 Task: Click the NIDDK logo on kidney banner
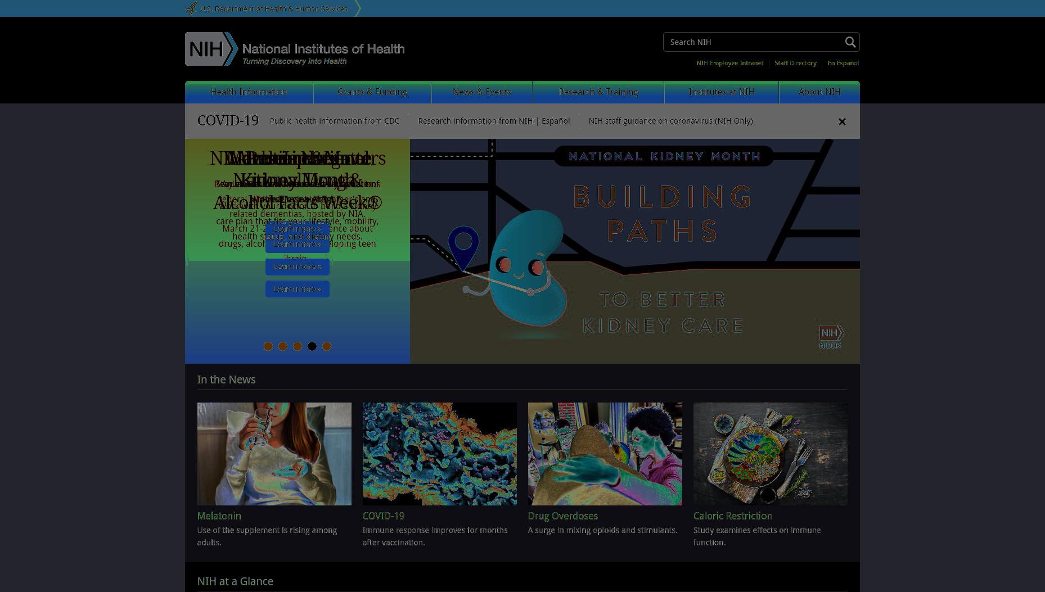coord(831,337)
